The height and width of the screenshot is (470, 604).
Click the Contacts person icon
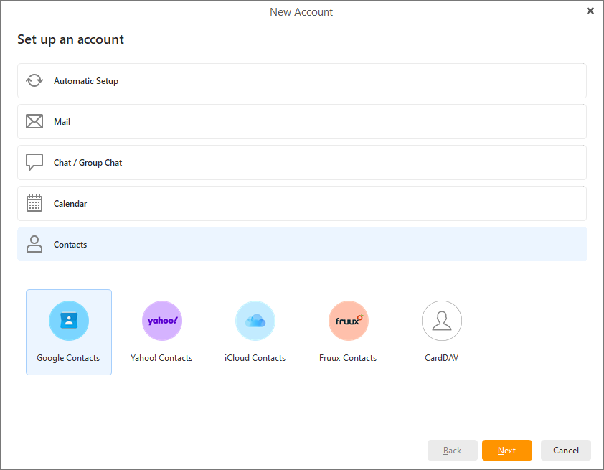(x=34, y=245)
